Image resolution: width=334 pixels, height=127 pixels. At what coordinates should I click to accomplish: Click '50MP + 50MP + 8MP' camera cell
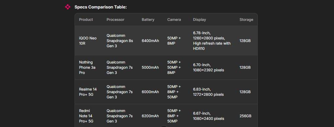[x=174, y=67]
